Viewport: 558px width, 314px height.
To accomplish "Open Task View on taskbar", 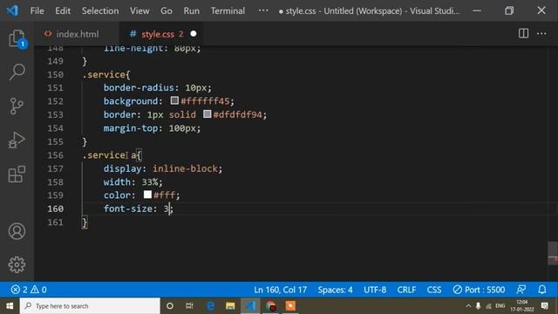I will click(x=189, y=306).
